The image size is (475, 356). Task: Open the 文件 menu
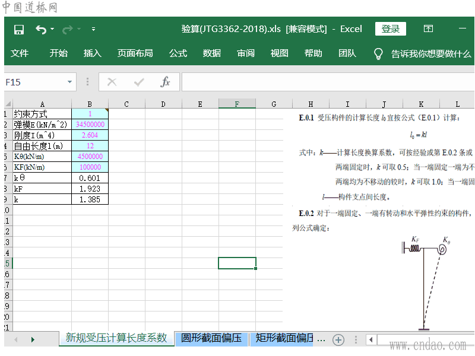20,53
